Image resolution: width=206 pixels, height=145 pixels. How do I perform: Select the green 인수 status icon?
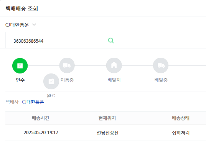[x=20, y=66]
